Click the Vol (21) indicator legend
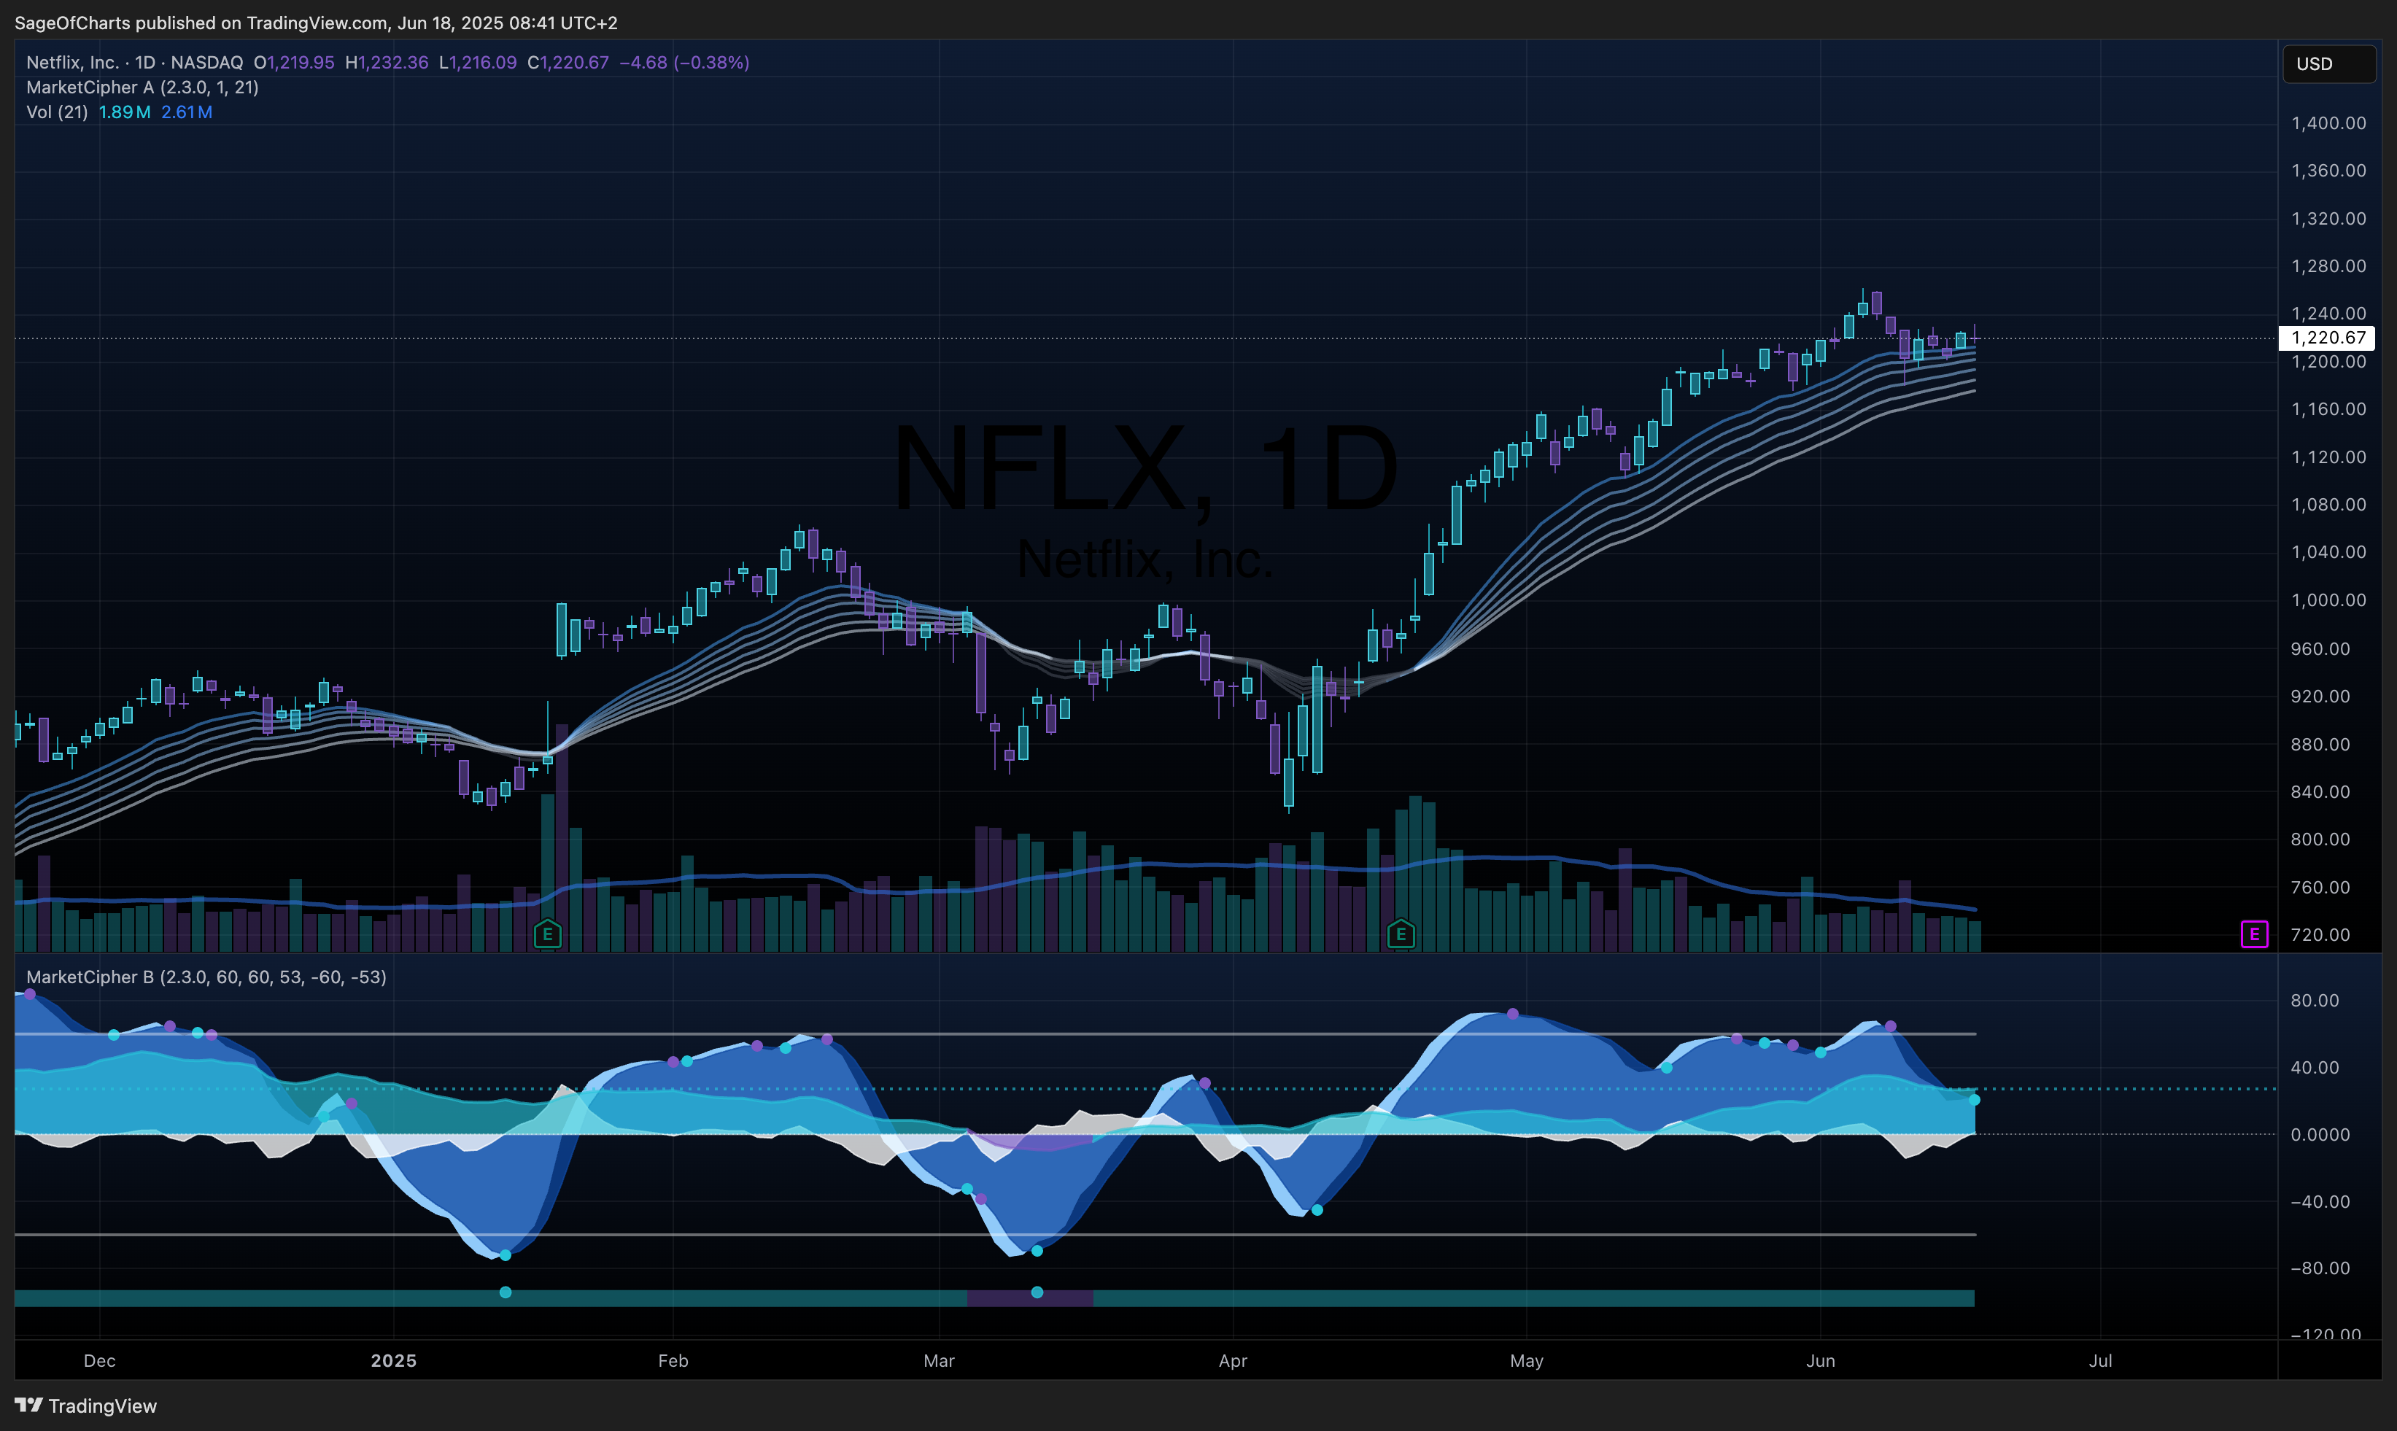The height and width of the screenshot is (1431, 2397). 57,113
